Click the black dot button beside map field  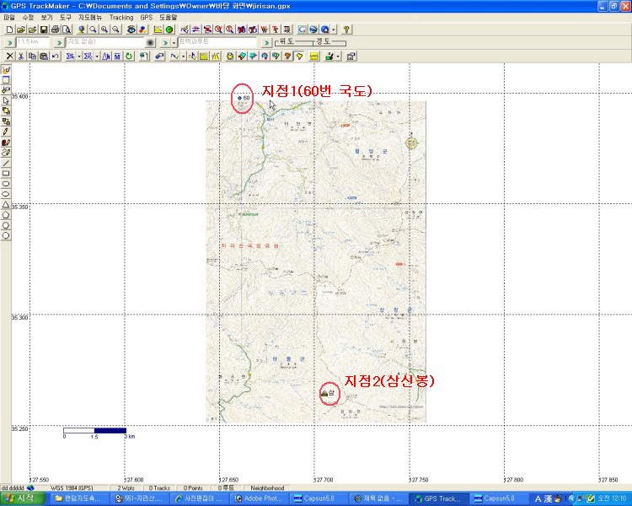(x=150, y=42)
